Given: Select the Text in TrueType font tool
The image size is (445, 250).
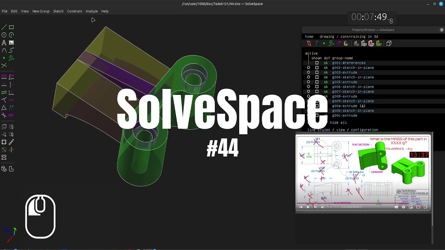Looking at the screenshot, I should [x=4, y=42].
